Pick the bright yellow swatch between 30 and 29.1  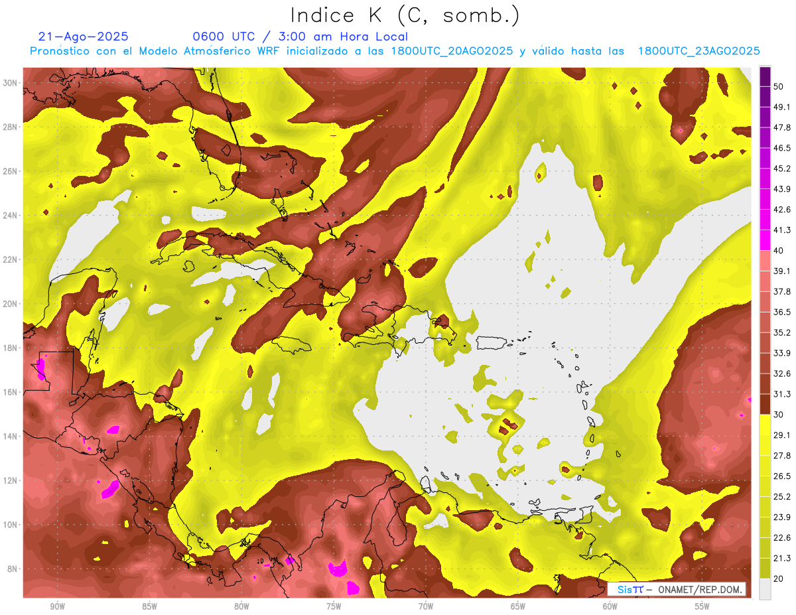[x=765, y=425]
